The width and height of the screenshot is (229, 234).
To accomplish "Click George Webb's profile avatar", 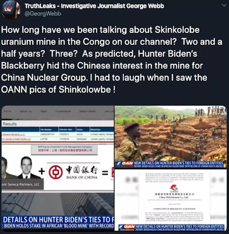I will pos(11,10).
